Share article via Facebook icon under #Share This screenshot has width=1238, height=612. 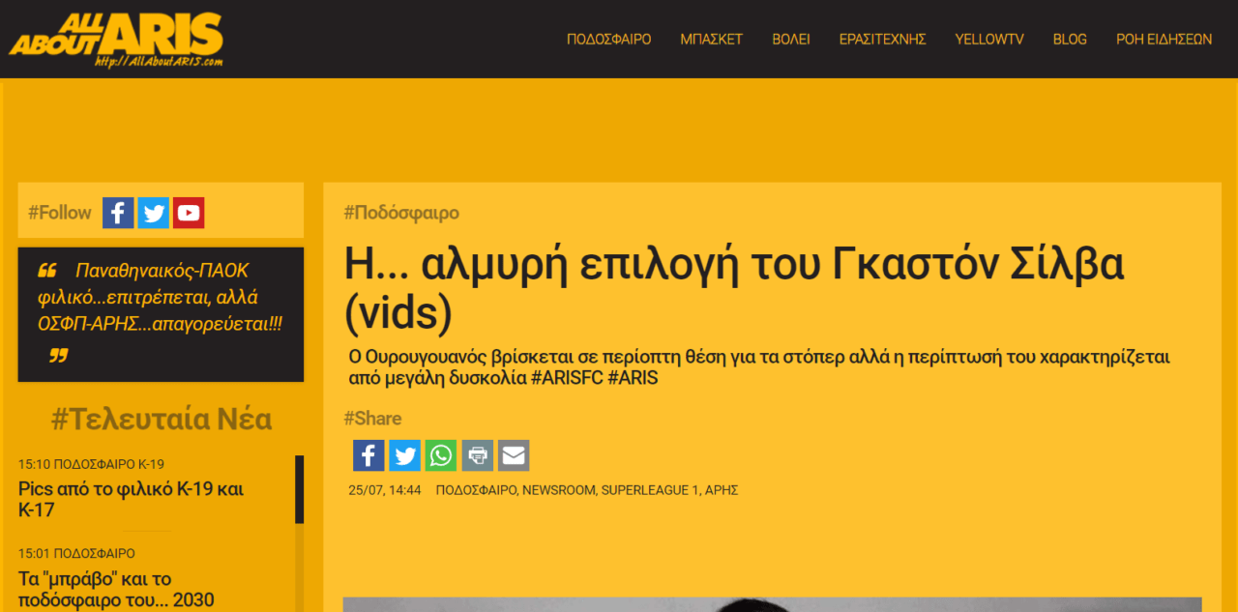(x=368, y=455)
